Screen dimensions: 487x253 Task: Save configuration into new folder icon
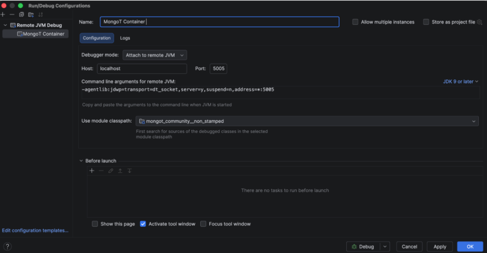pos(31,15)
